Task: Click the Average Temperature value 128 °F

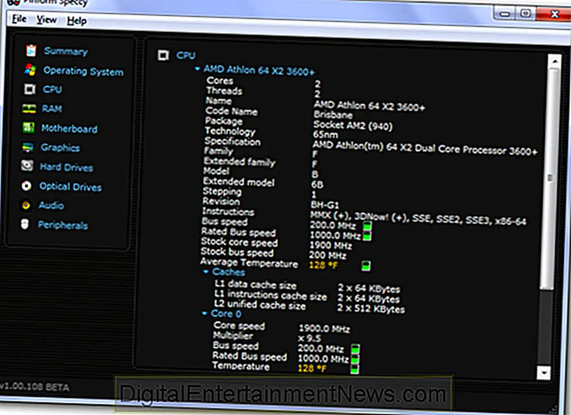Action: [x=323, y=266]
